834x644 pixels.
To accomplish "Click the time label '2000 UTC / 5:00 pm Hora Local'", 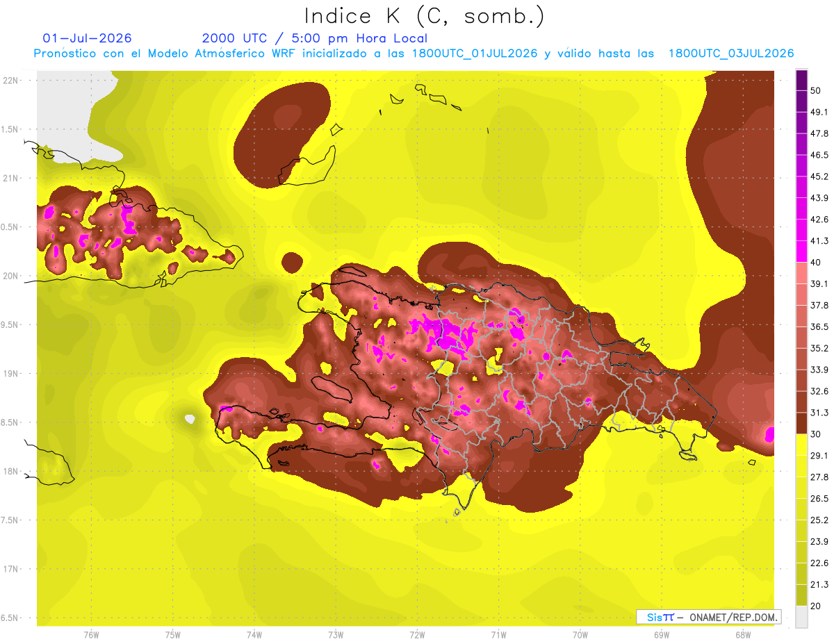I will (x=315, y=38).
